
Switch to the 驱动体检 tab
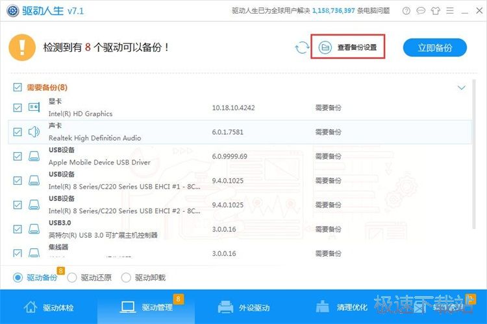coord(49,307)
